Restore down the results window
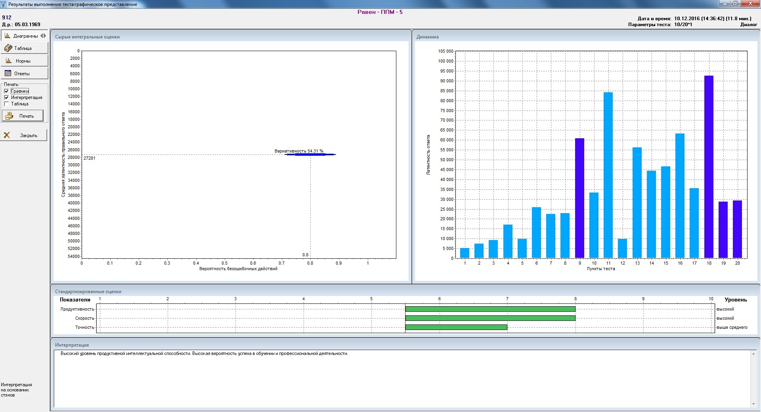 click(735, 4)
